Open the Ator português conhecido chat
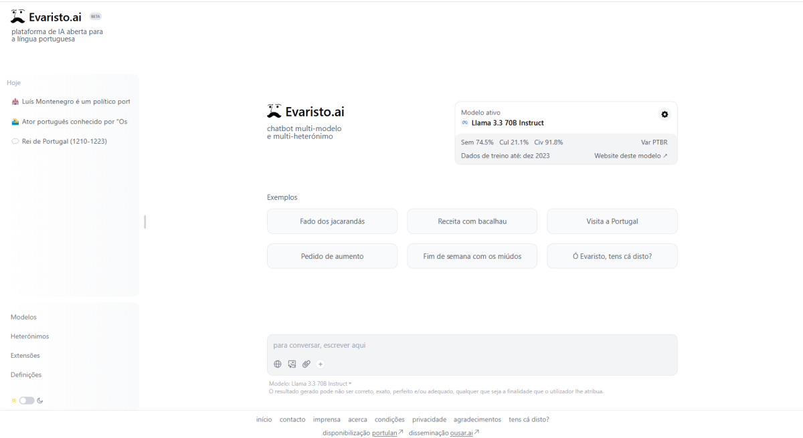Screen dimensions: 803x438 click(70, 122)
